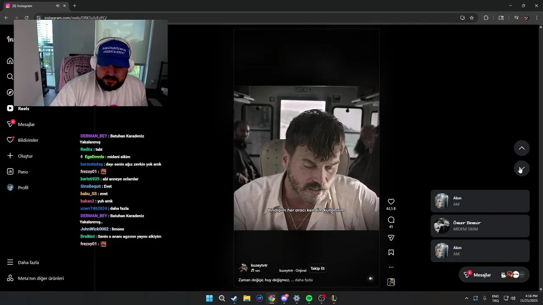Like the reel with the heart icon

coord(391,202)
